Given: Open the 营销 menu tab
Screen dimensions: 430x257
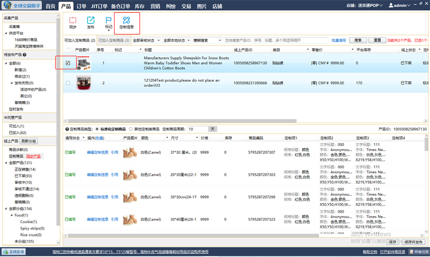Looking at the screenshot, I should tap(155, 6).
